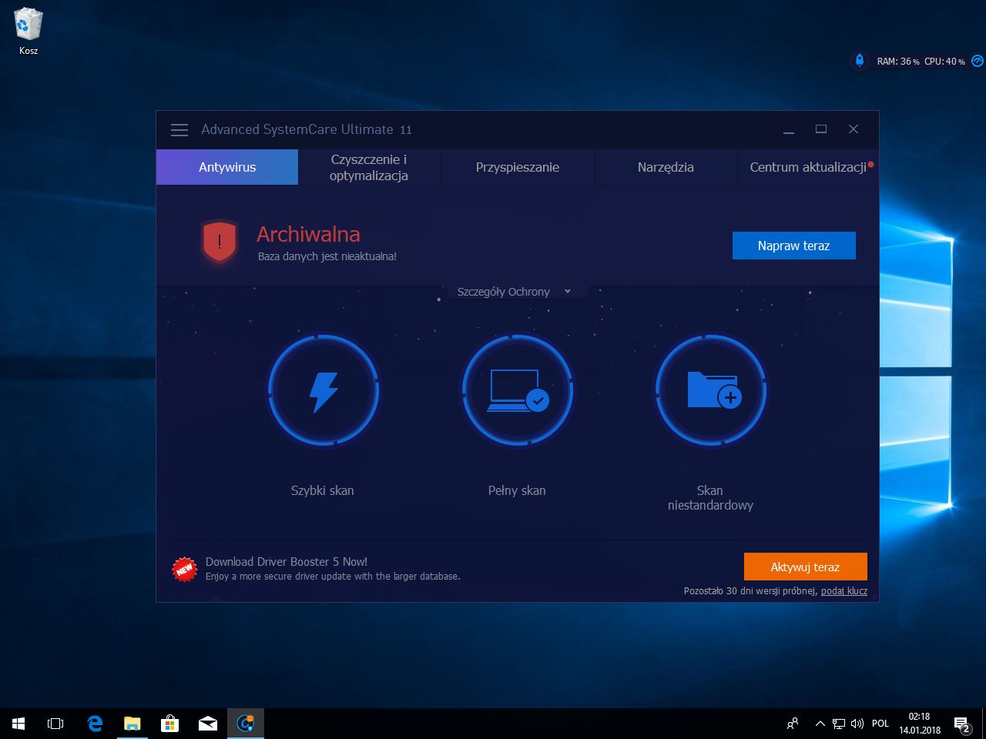Click the Advanced SystemCare taskbar icon

246,724
